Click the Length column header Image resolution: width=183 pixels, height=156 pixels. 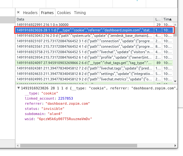[x=158, y=19]
